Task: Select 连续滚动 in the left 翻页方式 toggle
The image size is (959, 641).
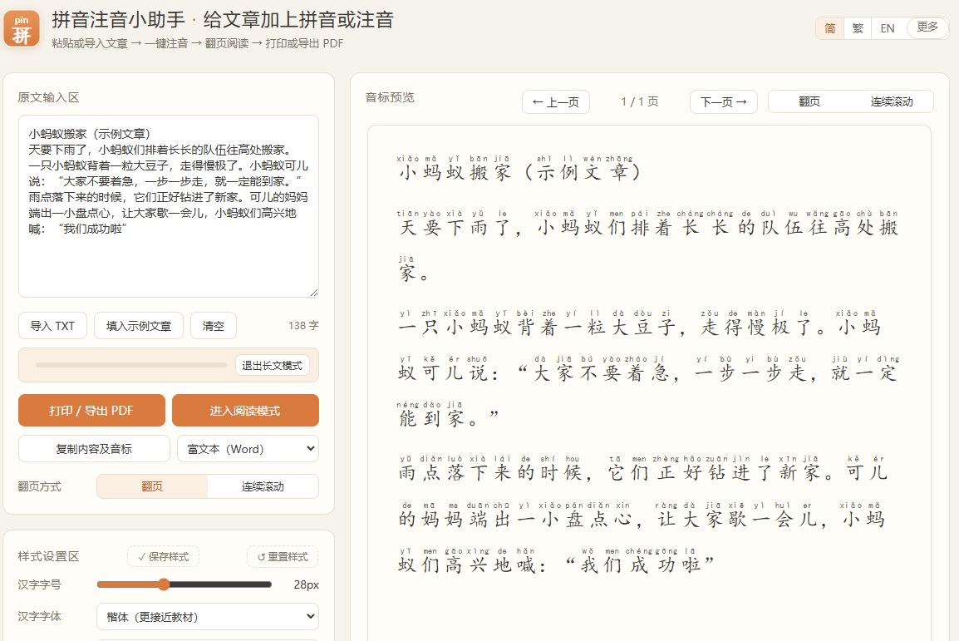Action: (x=263, y=487)
